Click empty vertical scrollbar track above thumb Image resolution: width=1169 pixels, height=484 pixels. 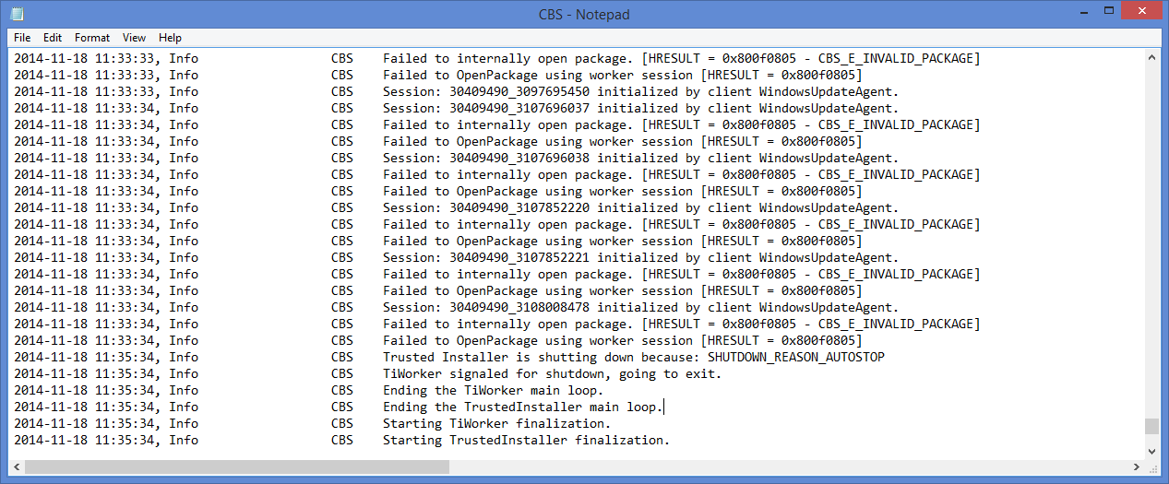1151,230
